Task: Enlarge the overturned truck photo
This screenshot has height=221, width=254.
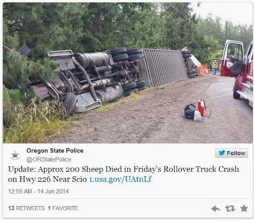Action: [x=128, y=73]
